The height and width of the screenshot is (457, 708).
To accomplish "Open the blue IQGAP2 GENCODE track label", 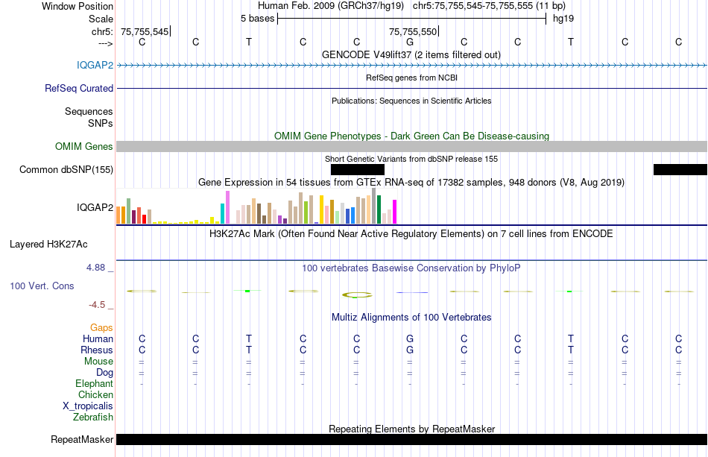I will [95, 65].
